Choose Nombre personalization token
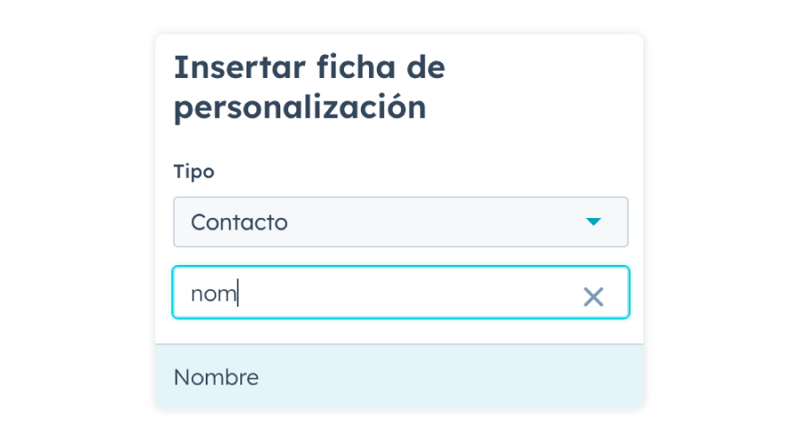Screen dimensions: 799x444 pos(216,378)
